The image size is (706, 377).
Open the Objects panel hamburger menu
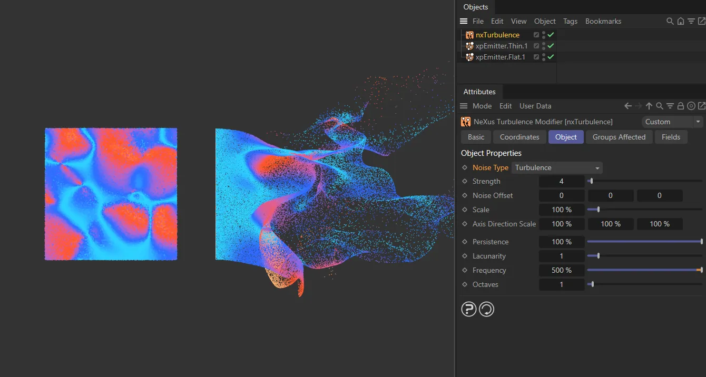pos(463,21)
